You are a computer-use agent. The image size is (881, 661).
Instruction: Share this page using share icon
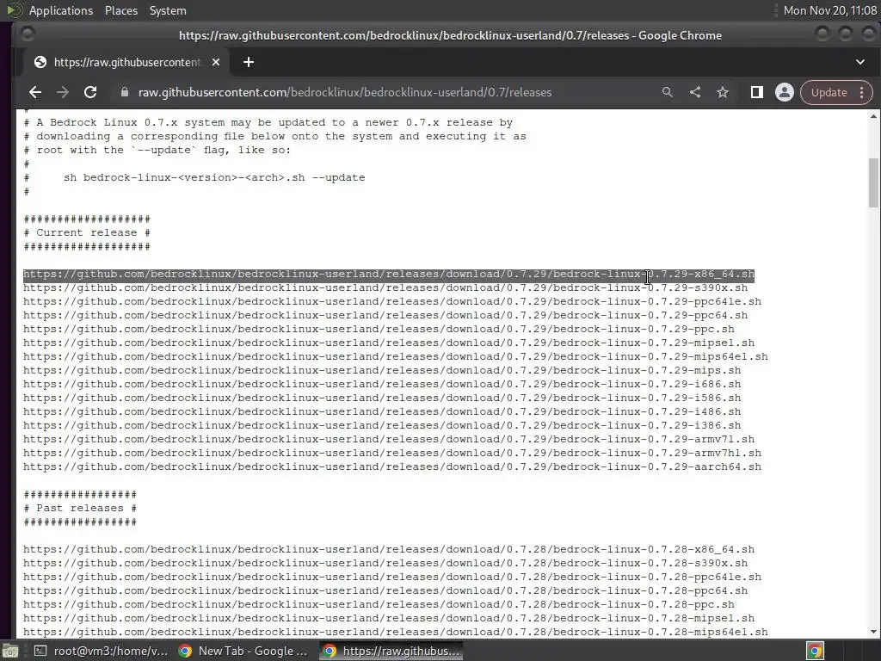click(x=695, y=92)
